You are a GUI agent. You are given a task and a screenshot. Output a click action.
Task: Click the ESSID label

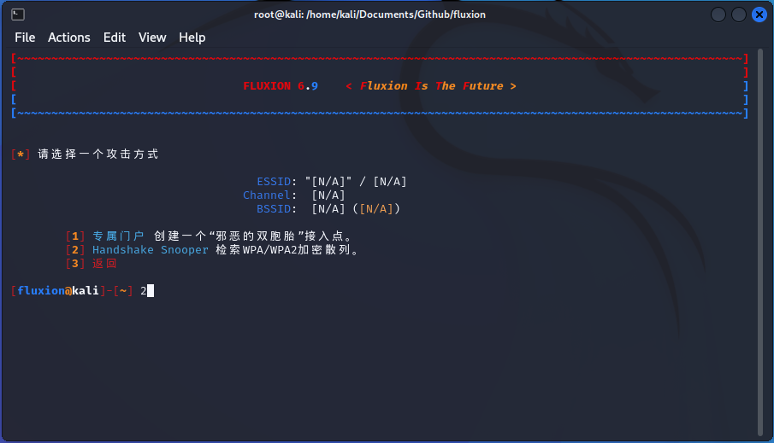(x=274, y=181)
